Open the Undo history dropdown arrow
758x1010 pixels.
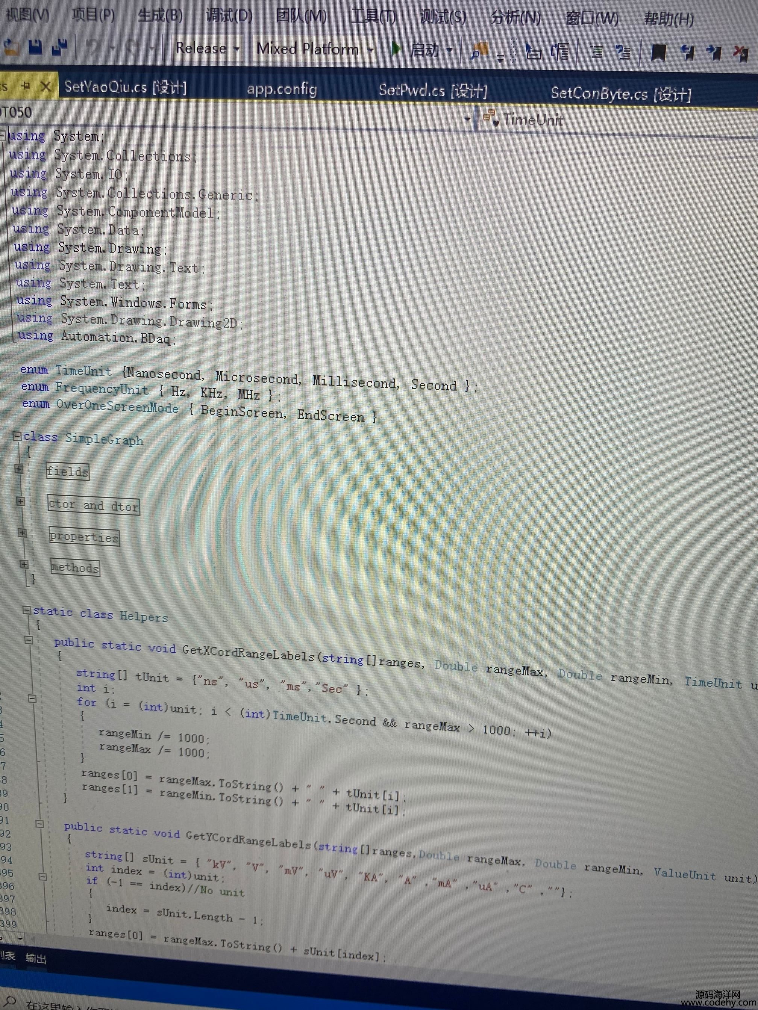pos(112,47)
